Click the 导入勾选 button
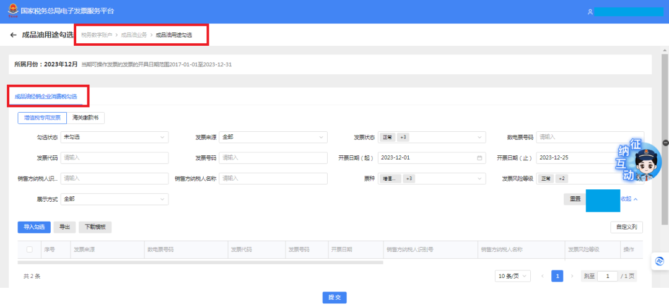 tap(34, 227)
